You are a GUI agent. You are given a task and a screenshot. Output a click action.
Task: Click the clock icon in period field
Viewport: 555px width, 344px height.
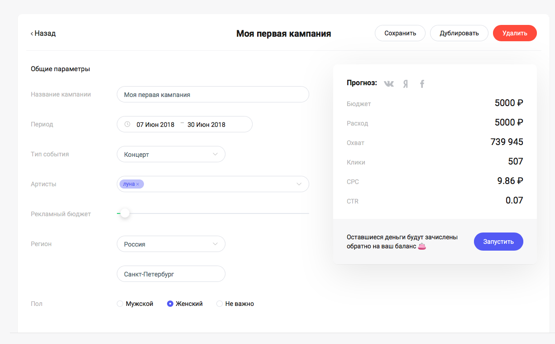[x=127, y=124]
